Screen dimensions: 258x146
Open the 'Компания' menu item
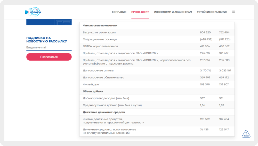(119, 12)
